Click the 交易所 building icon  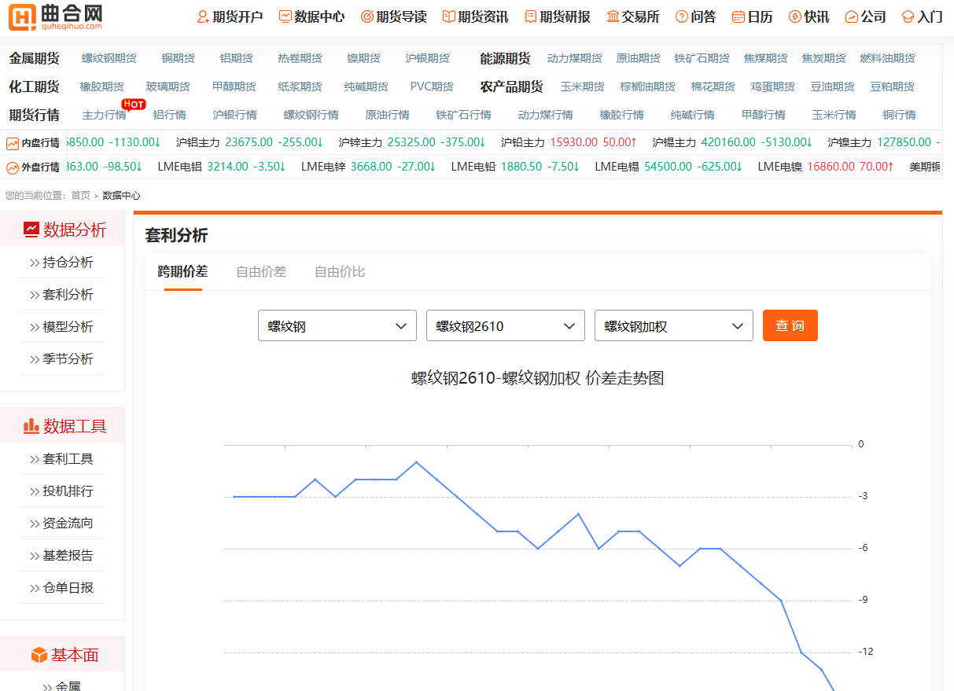[x=613, y=17]
